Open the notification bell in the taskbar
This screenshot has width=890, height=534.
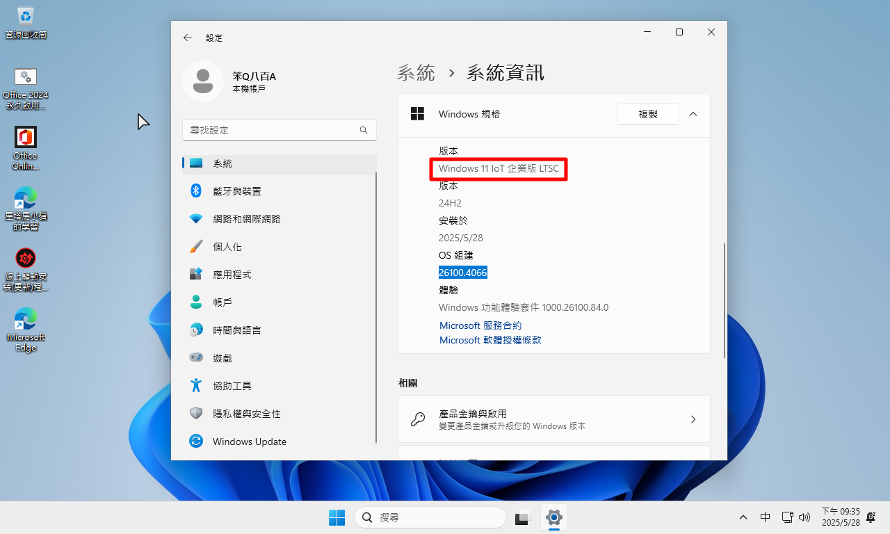(x=870, y=517)
